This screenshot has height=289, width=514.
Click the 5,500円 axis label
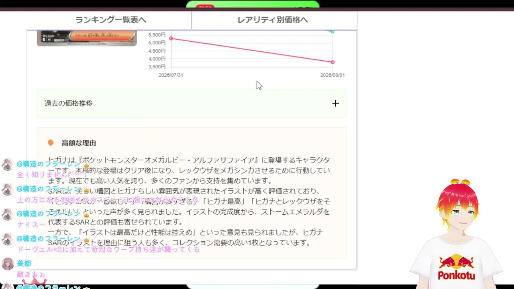[x=157, y=35]
